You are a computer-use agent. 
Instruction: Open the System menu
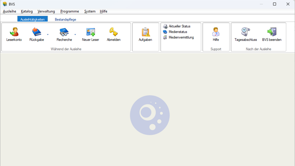pyautogui.click(x=90, y=11)
